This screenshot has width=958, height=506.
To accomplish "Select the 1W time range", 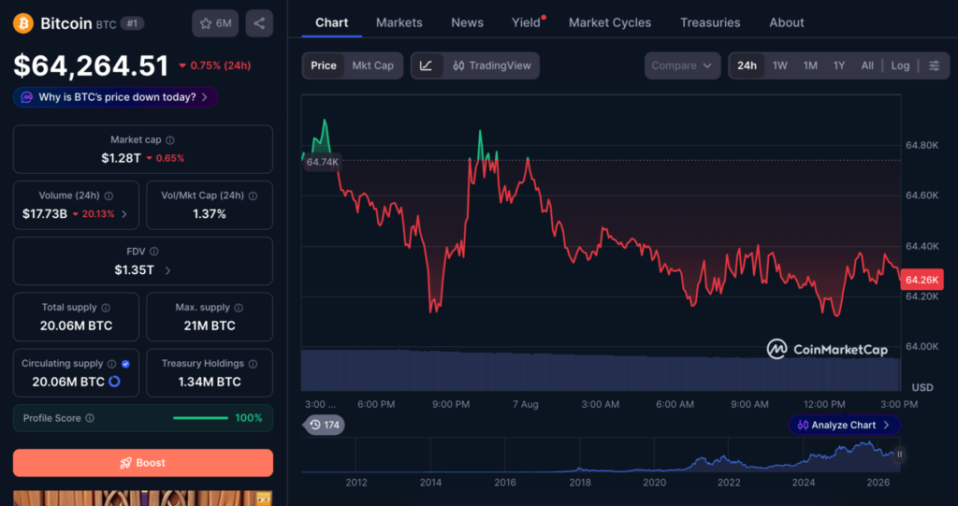I will point(779,65).
